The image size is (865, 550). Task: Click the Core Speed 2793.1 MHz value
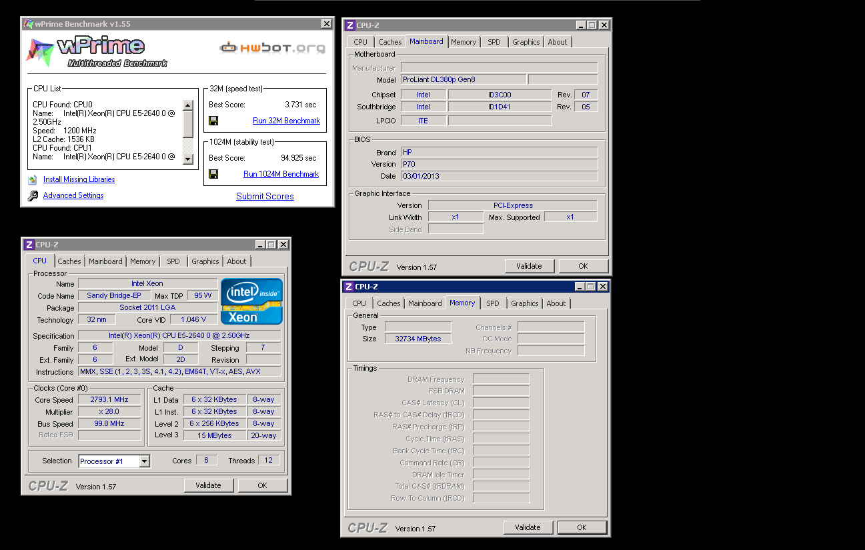click(109, 399)
